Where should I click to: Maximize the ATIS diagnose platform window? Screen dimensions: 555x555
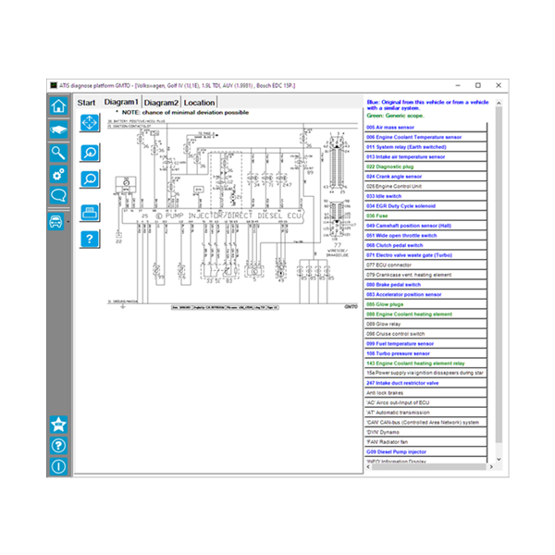[x=478, y=85]
